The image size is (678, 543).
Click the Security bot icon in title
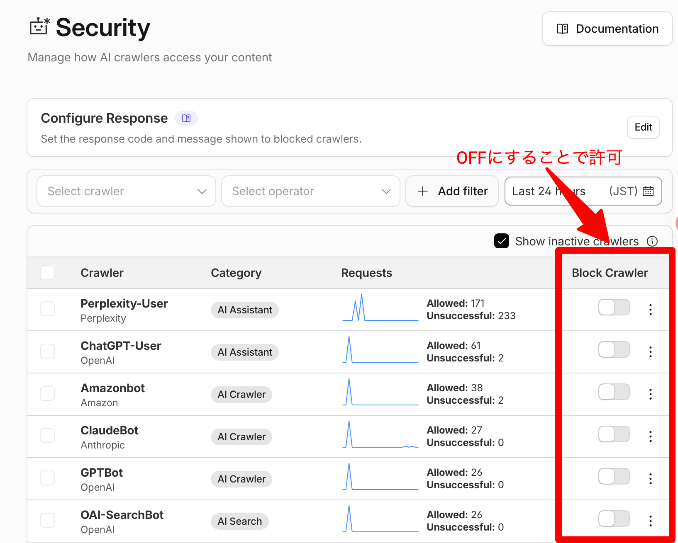point(39,26)
